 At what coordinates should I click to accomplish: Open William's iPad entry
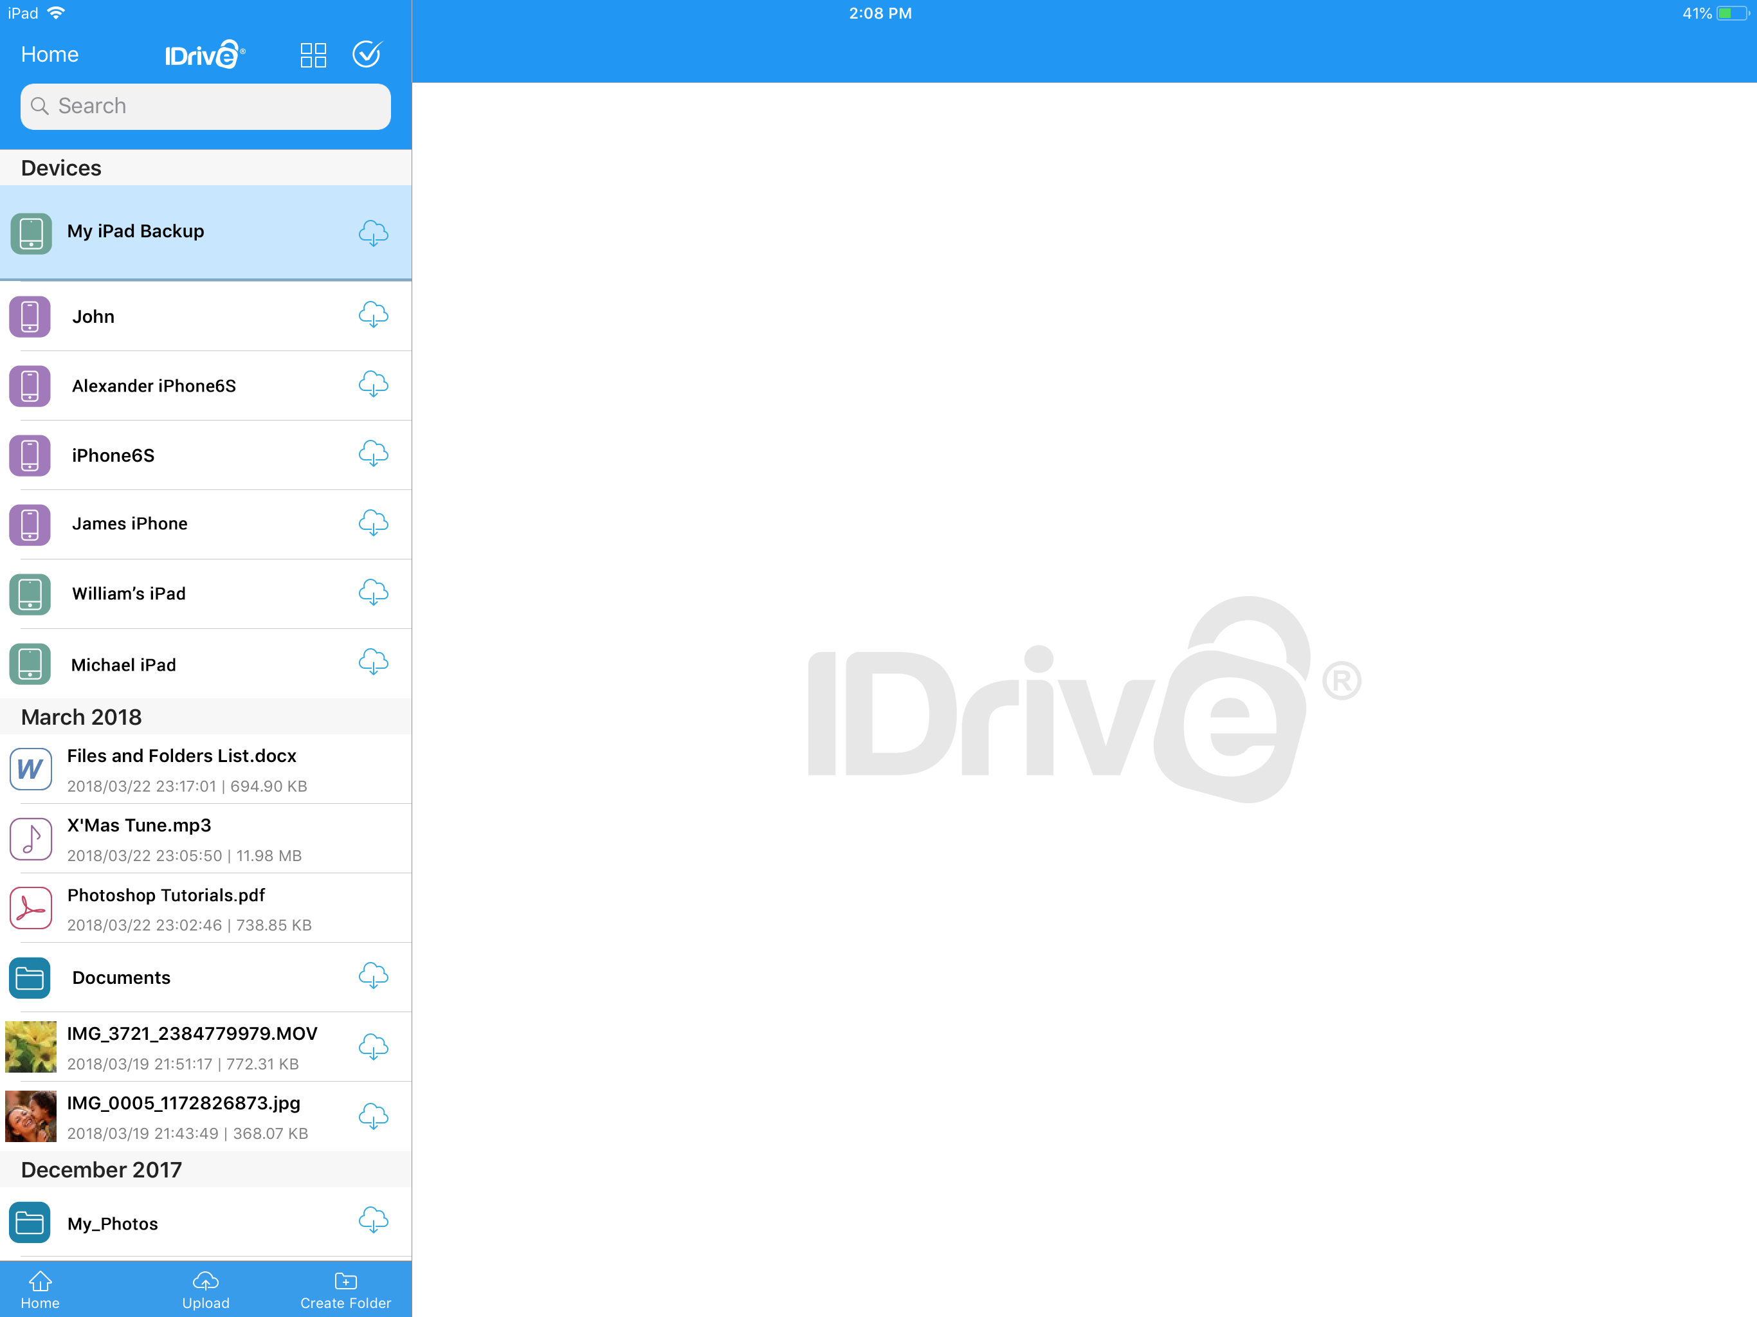206,594
